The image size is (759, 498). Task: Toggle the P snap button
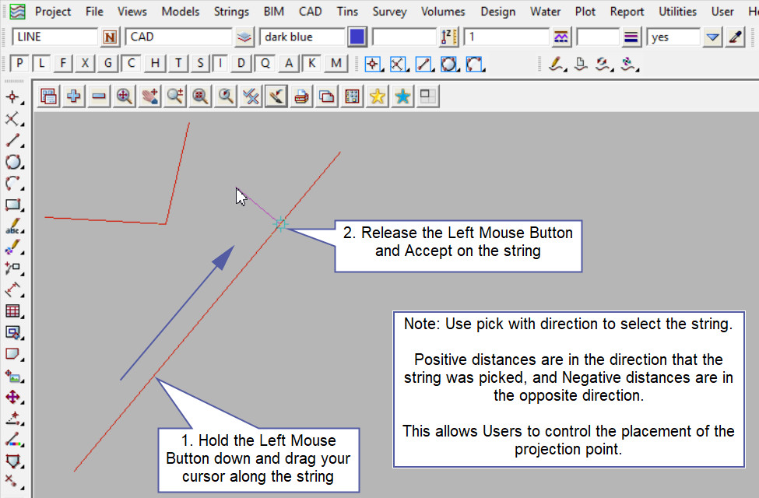19,63
